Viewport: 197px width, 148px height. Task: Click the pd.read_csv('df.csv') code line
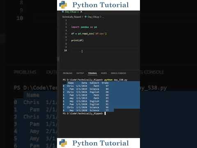[89, 34]
